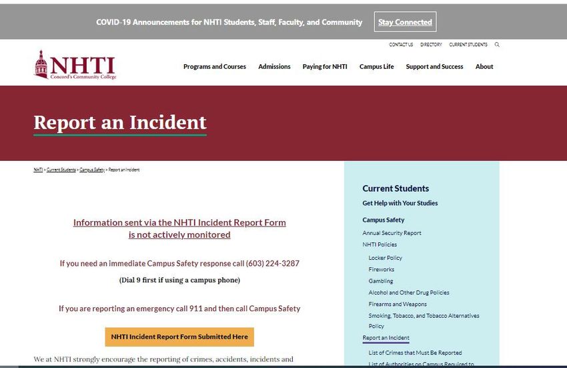
Task: Select Paying for NHTI in navigation
Action: tap(325, 67)
